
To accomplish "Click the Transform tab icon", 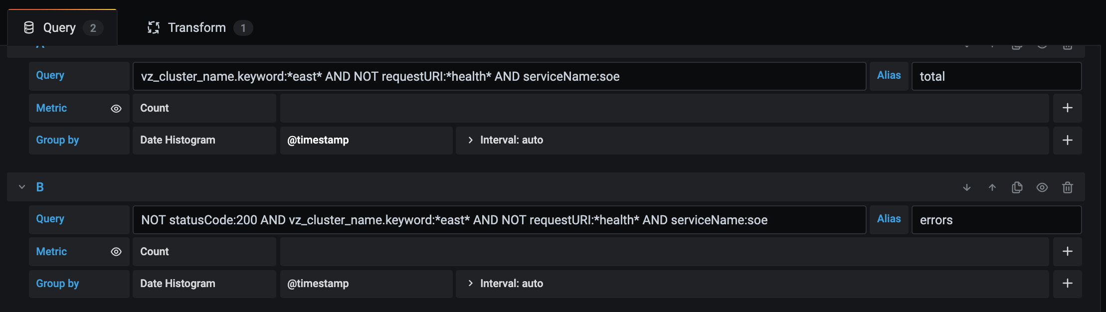I will (x=154, y=27).
